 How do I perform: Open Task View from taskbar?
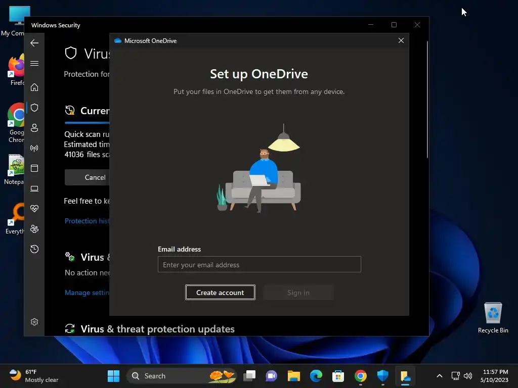(249, 376)
